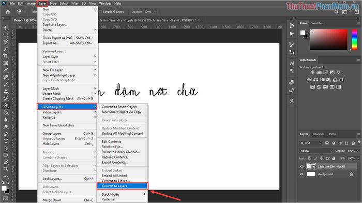
Task: Open the Glyphs panel icon
Action: [x=292, y=101]
